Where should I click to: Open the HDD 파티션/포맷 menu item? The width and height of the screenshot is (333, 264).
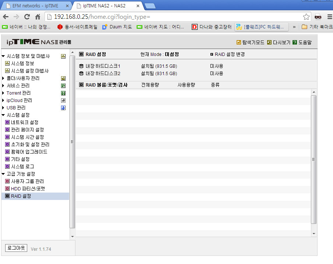click(x=28, y=189)
